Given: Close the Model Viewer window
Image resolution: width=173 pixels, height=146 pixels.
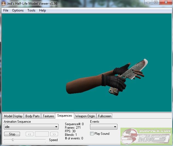Looking at the screenshot, I should click(x=166, y=2).
